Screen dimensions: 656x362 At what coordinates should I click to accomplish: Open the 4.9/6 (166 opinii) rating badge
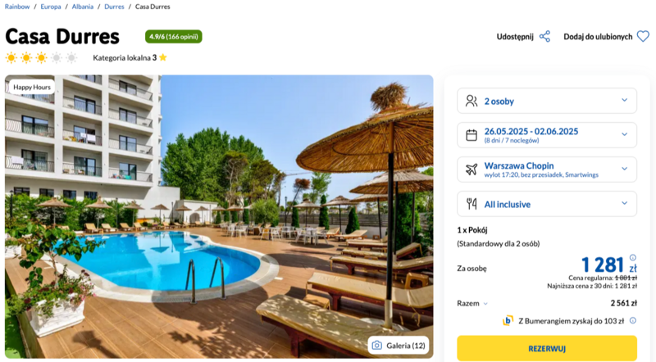(x=174, y=36)
